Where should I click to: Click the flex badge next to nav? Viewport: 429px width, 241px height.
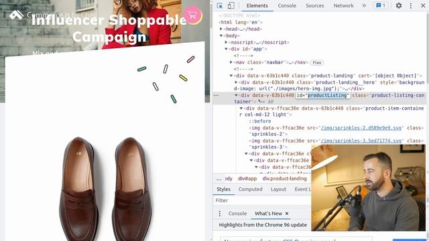click(x=317, y=62)
